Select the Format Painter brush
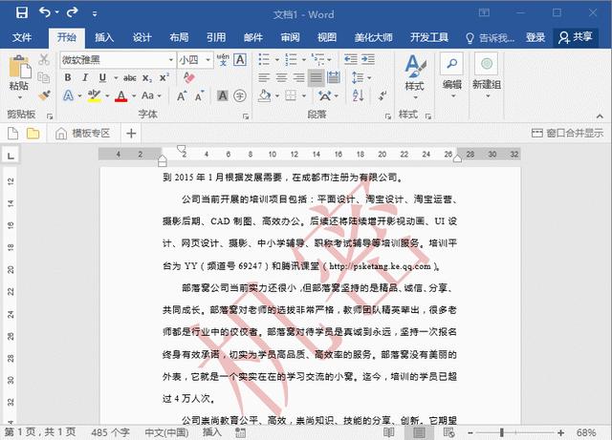Screen dimensions: 612x440 (43, 95)
